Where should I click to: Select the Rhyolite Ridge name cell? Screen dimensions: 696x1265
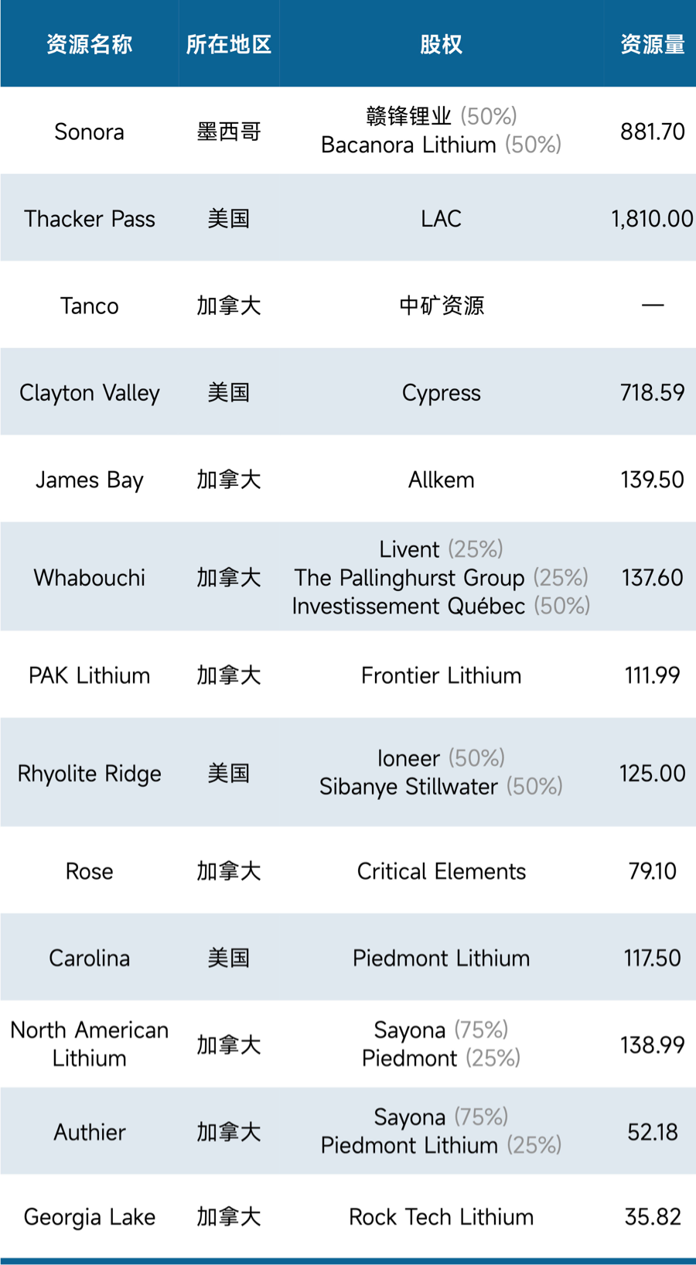89,773
